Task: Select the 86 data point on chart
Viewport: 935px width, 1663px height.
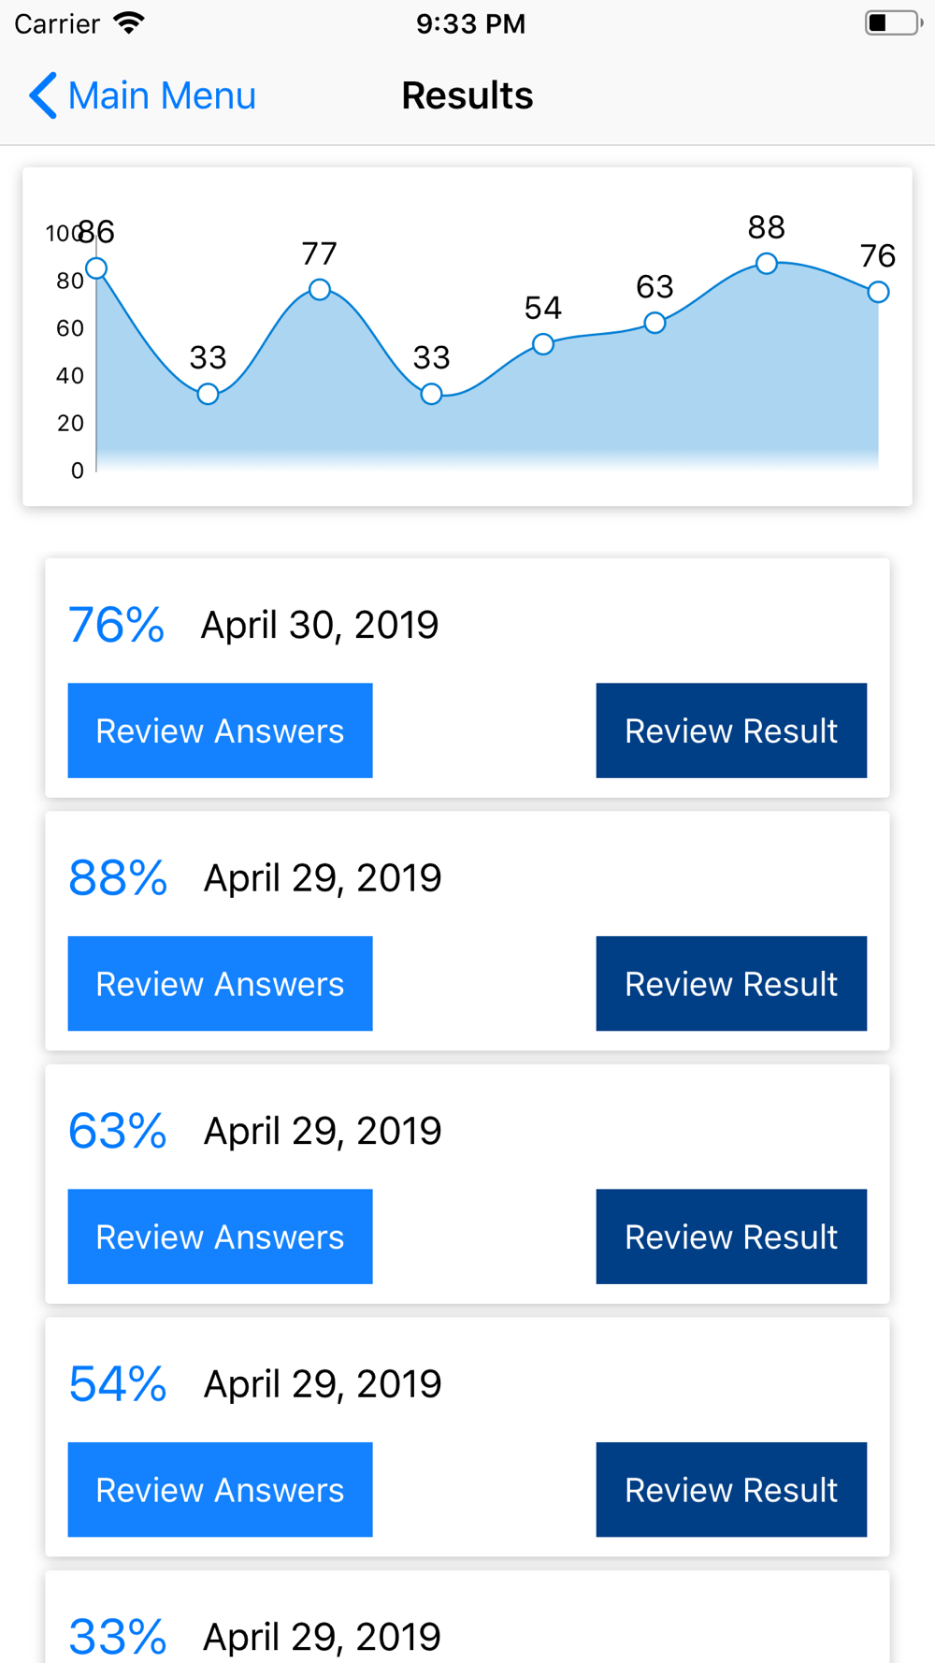Action: (x=96, y=269)
